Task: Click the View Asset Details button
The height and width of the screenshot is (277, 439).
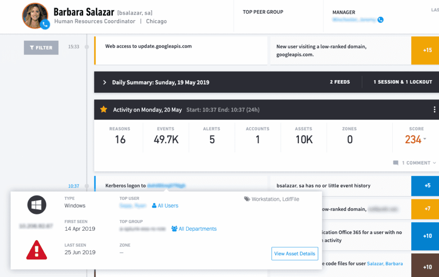Action: tap(295, 253)
